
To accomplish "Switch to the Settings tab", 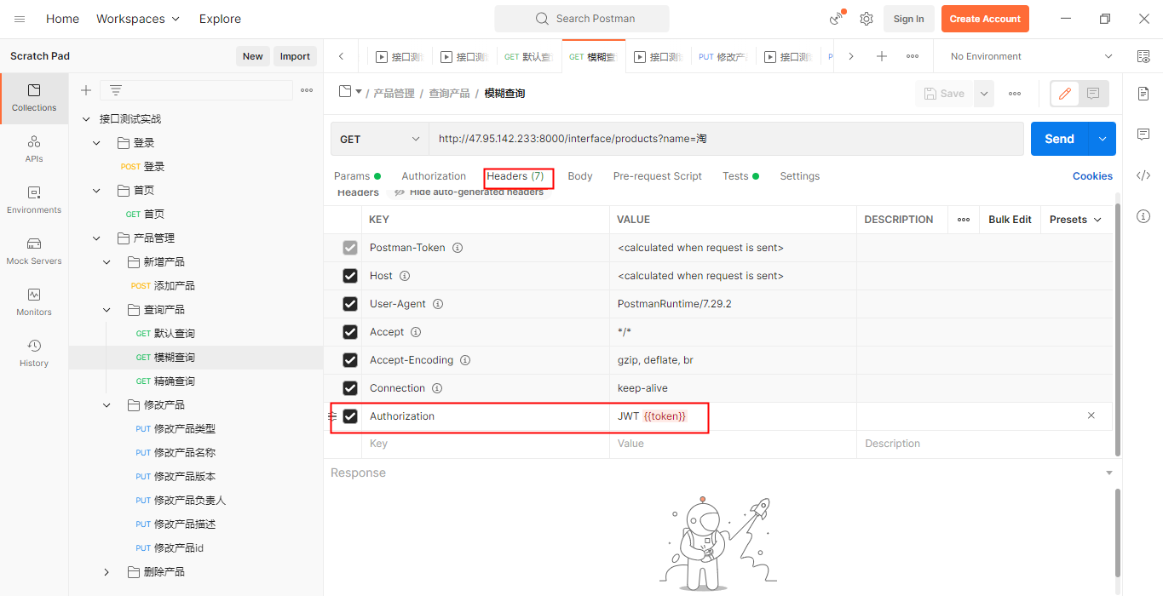I will [x=799, y=176].
